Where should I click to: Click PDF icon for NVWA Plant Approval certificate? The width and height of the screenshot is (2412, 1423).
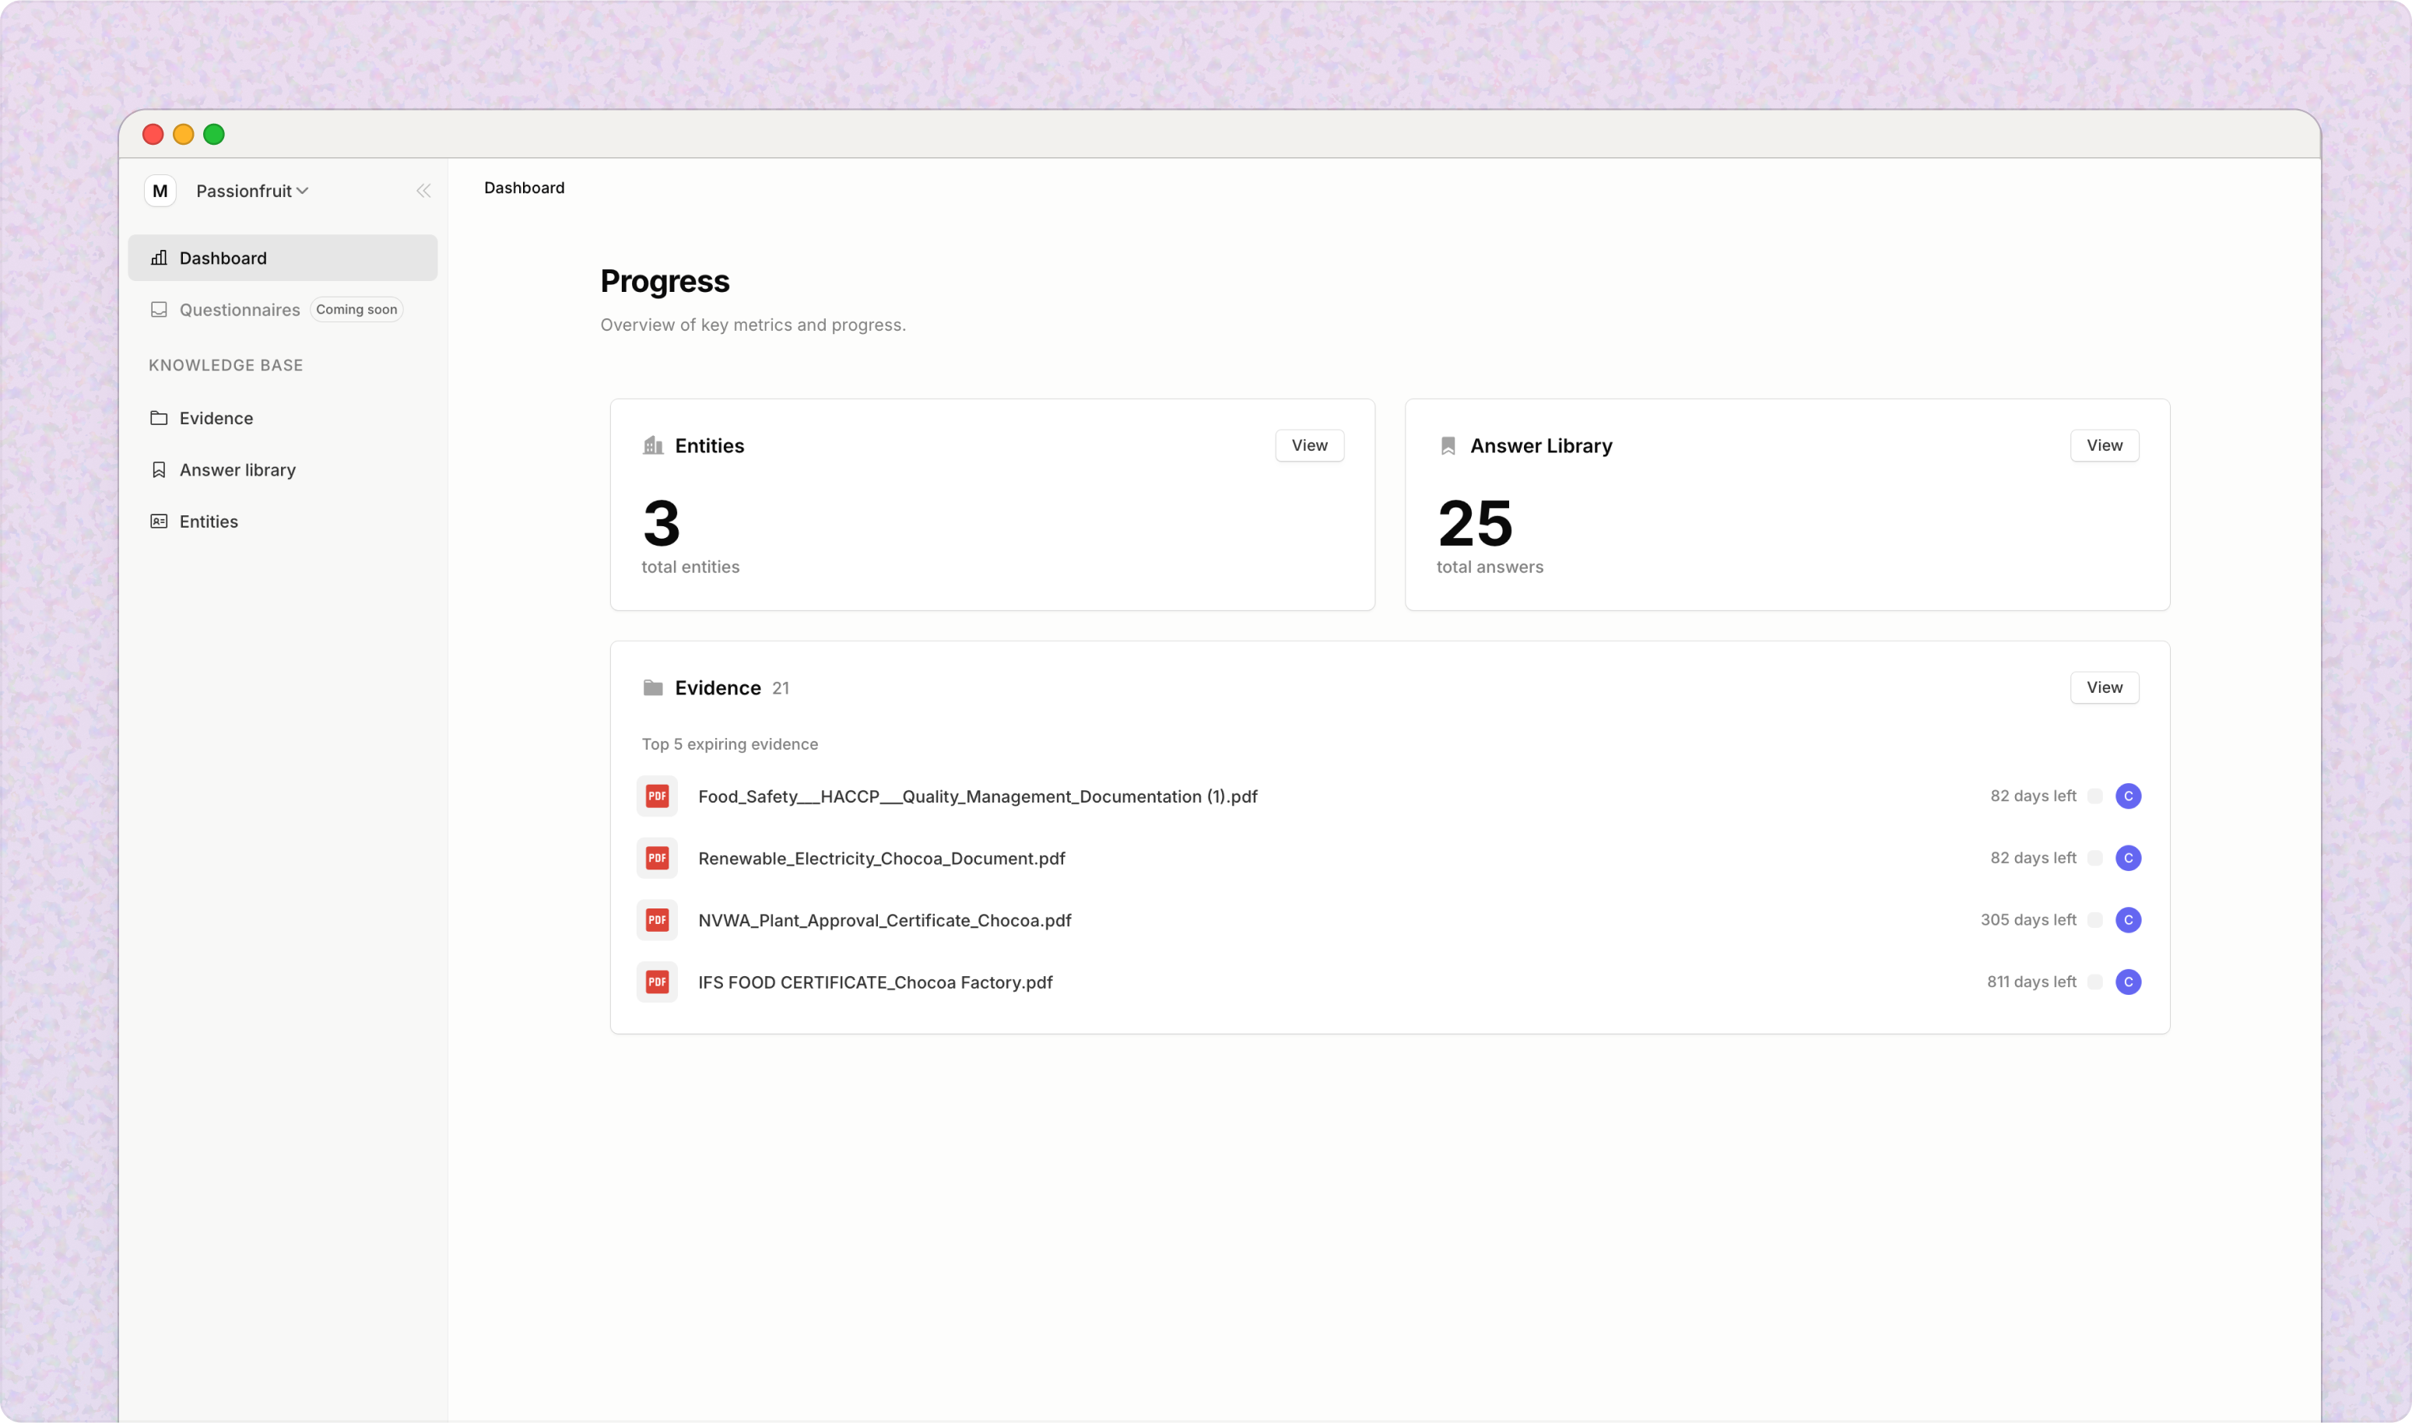[657, 919]
